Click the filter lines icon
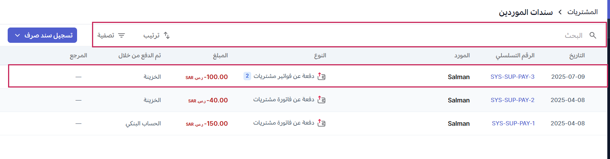 122,36
